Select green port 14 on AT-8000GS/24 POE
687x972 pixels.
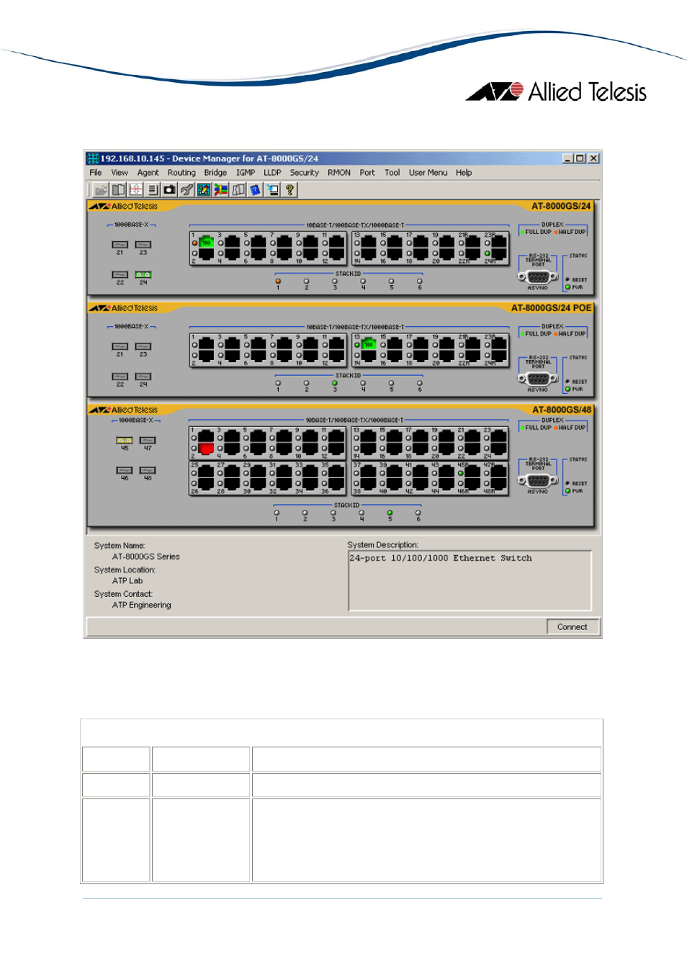(x=369, y=345)
